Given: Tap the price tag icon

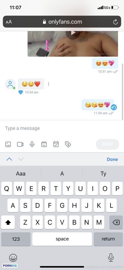Looking at the screenshot, I should [x=68, y=144].
